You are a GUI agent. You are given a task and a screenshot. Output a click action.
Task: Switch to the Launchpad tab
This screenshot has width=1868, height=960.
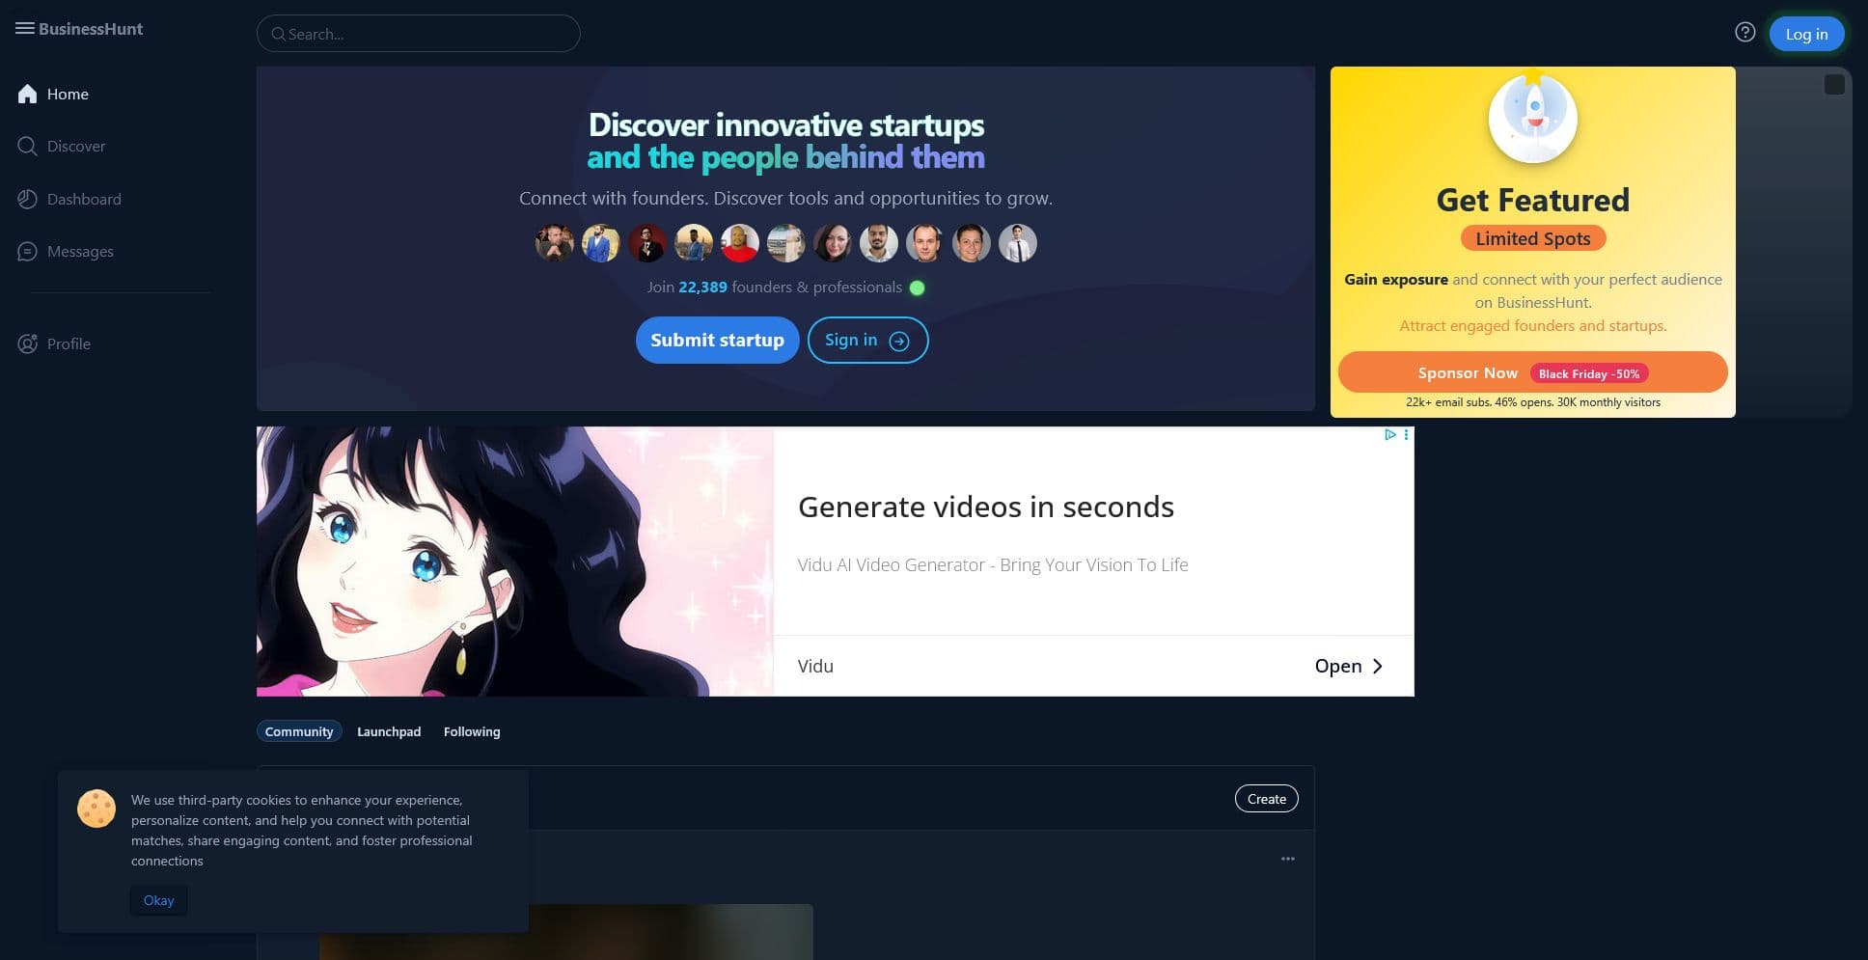click(389, 731)
